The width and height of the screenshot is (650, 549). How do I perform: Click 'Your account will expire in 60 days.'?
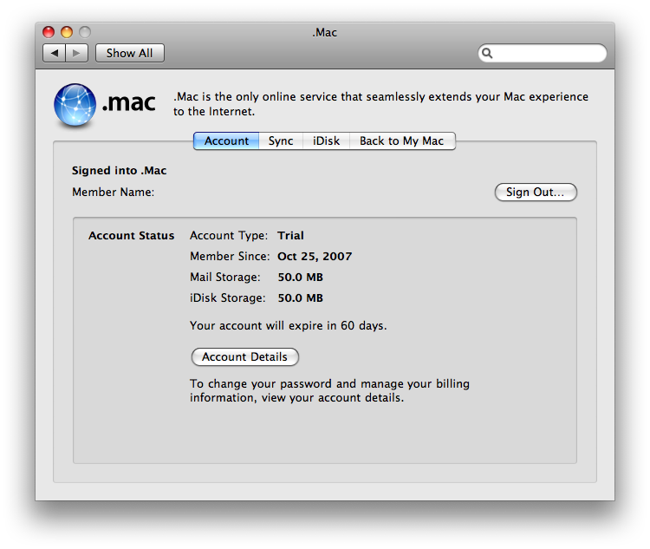click(288, 326)
